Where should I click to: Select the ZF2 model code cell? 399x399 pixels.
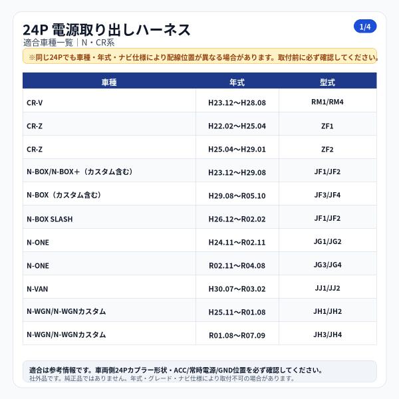327,150
